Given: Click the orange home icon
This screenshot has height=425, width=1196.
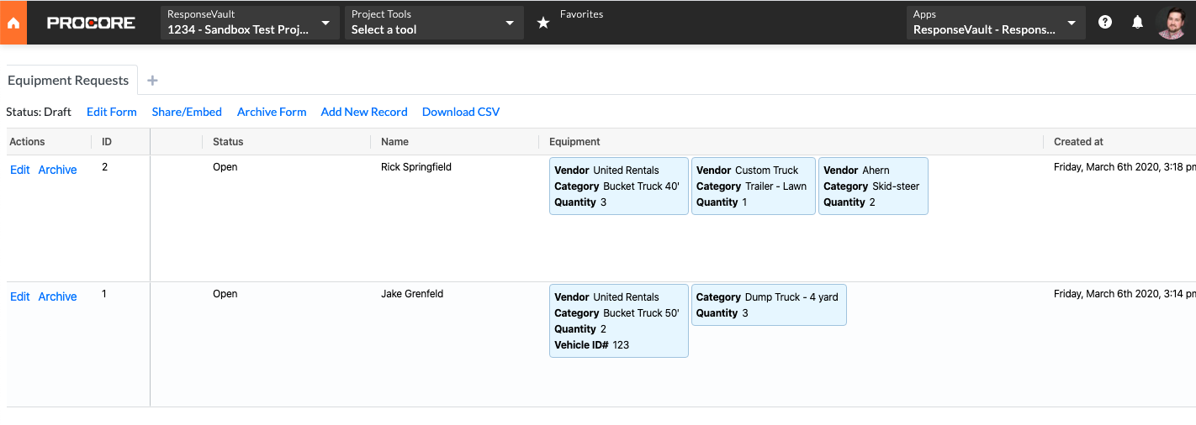Looking at the screenshot, I should [x=13, y=23].
